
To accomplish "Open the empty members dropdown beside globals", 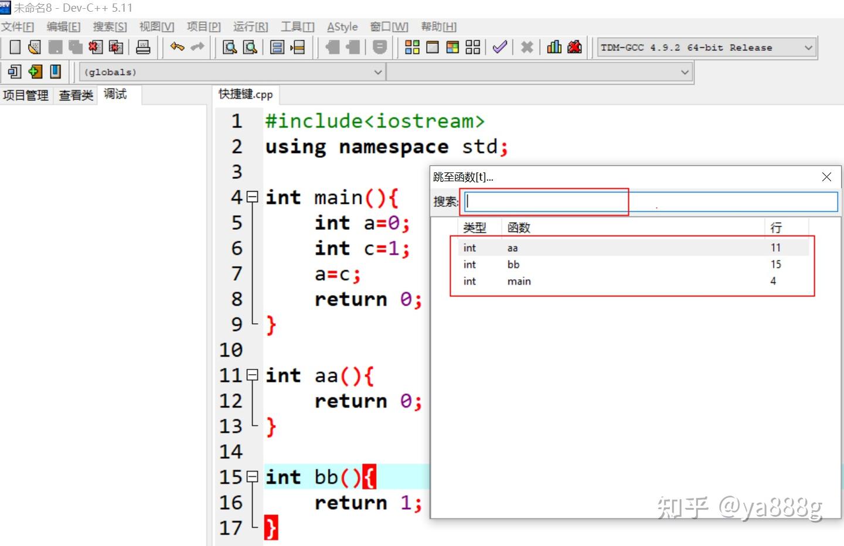I will [540, 72].
